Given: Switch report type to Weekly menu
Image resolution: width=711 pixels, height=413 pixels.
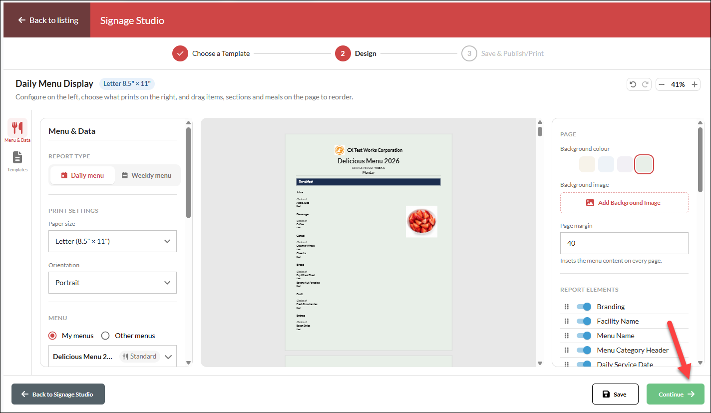Looking at the screenshot, I should coord(146,175).
